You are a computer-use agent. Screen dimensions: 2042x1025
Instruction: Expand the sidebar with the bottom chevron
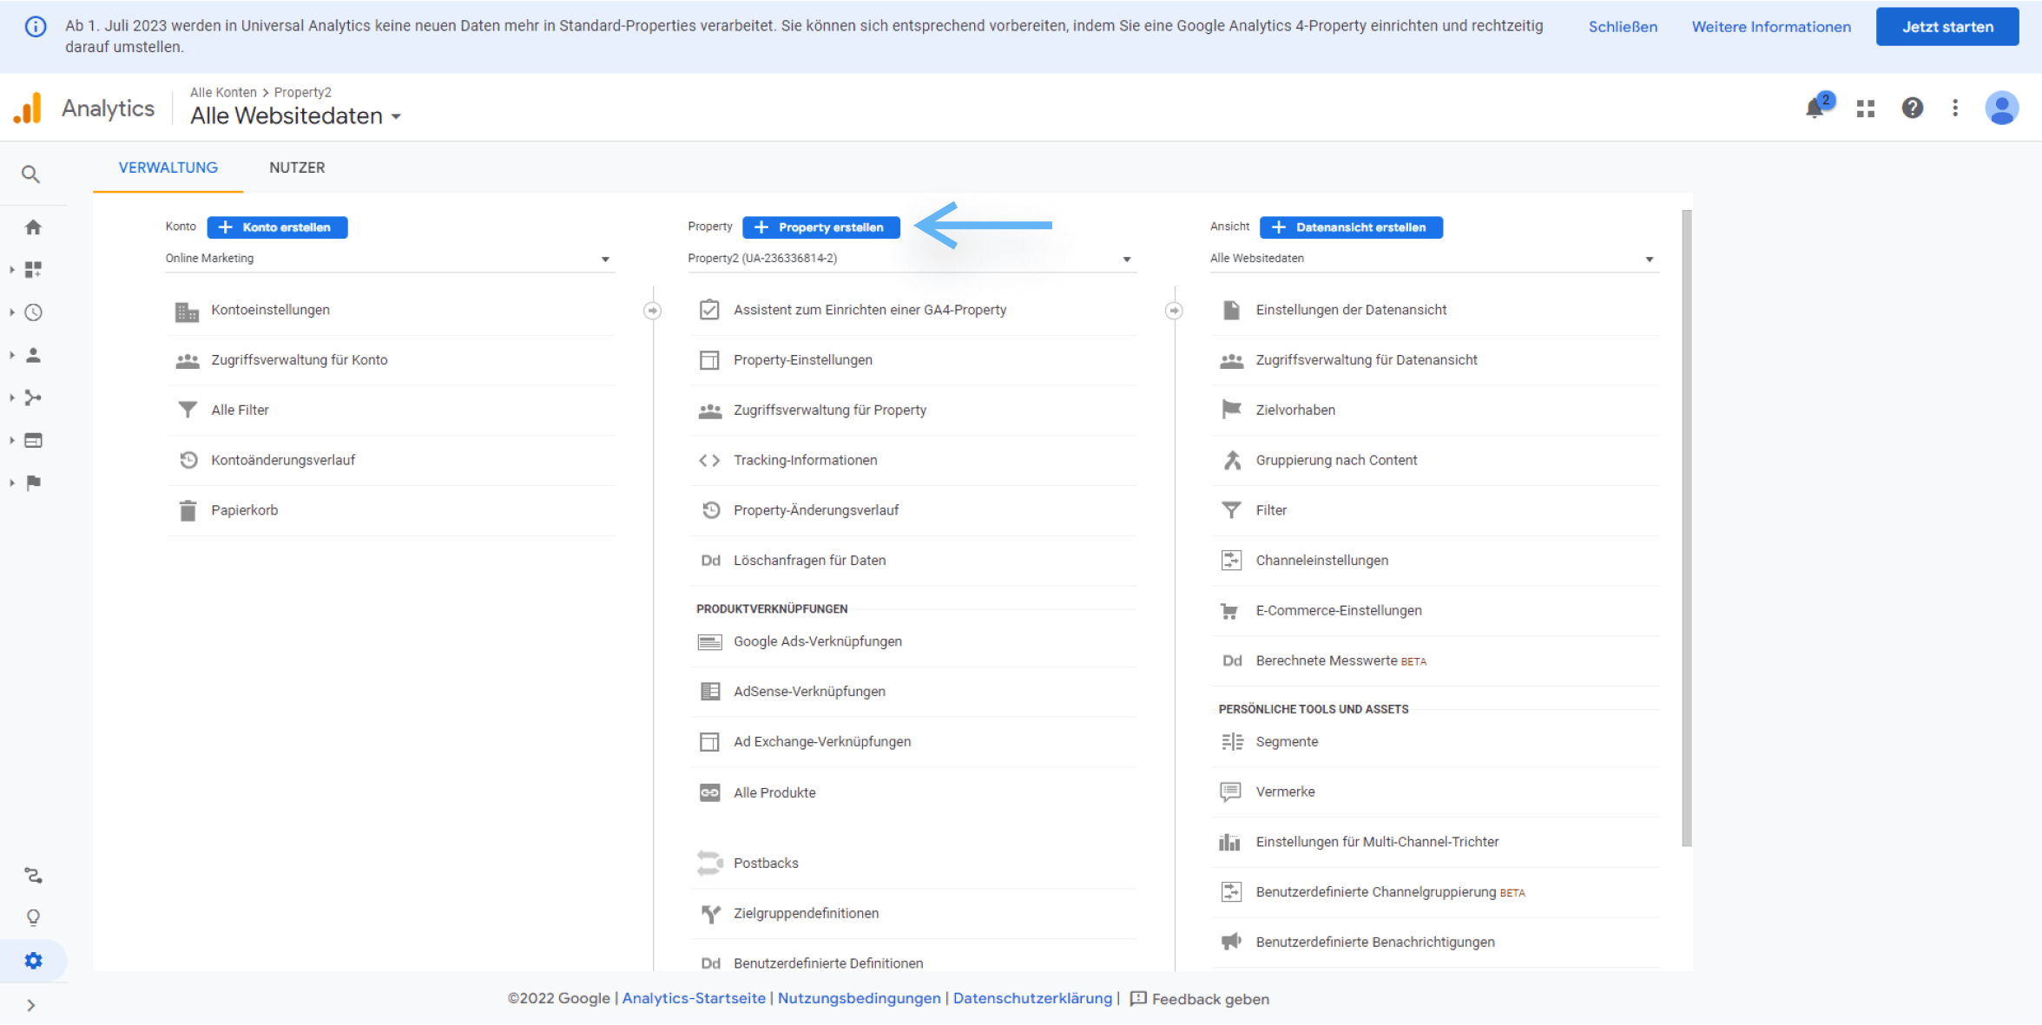point(31,1005)
